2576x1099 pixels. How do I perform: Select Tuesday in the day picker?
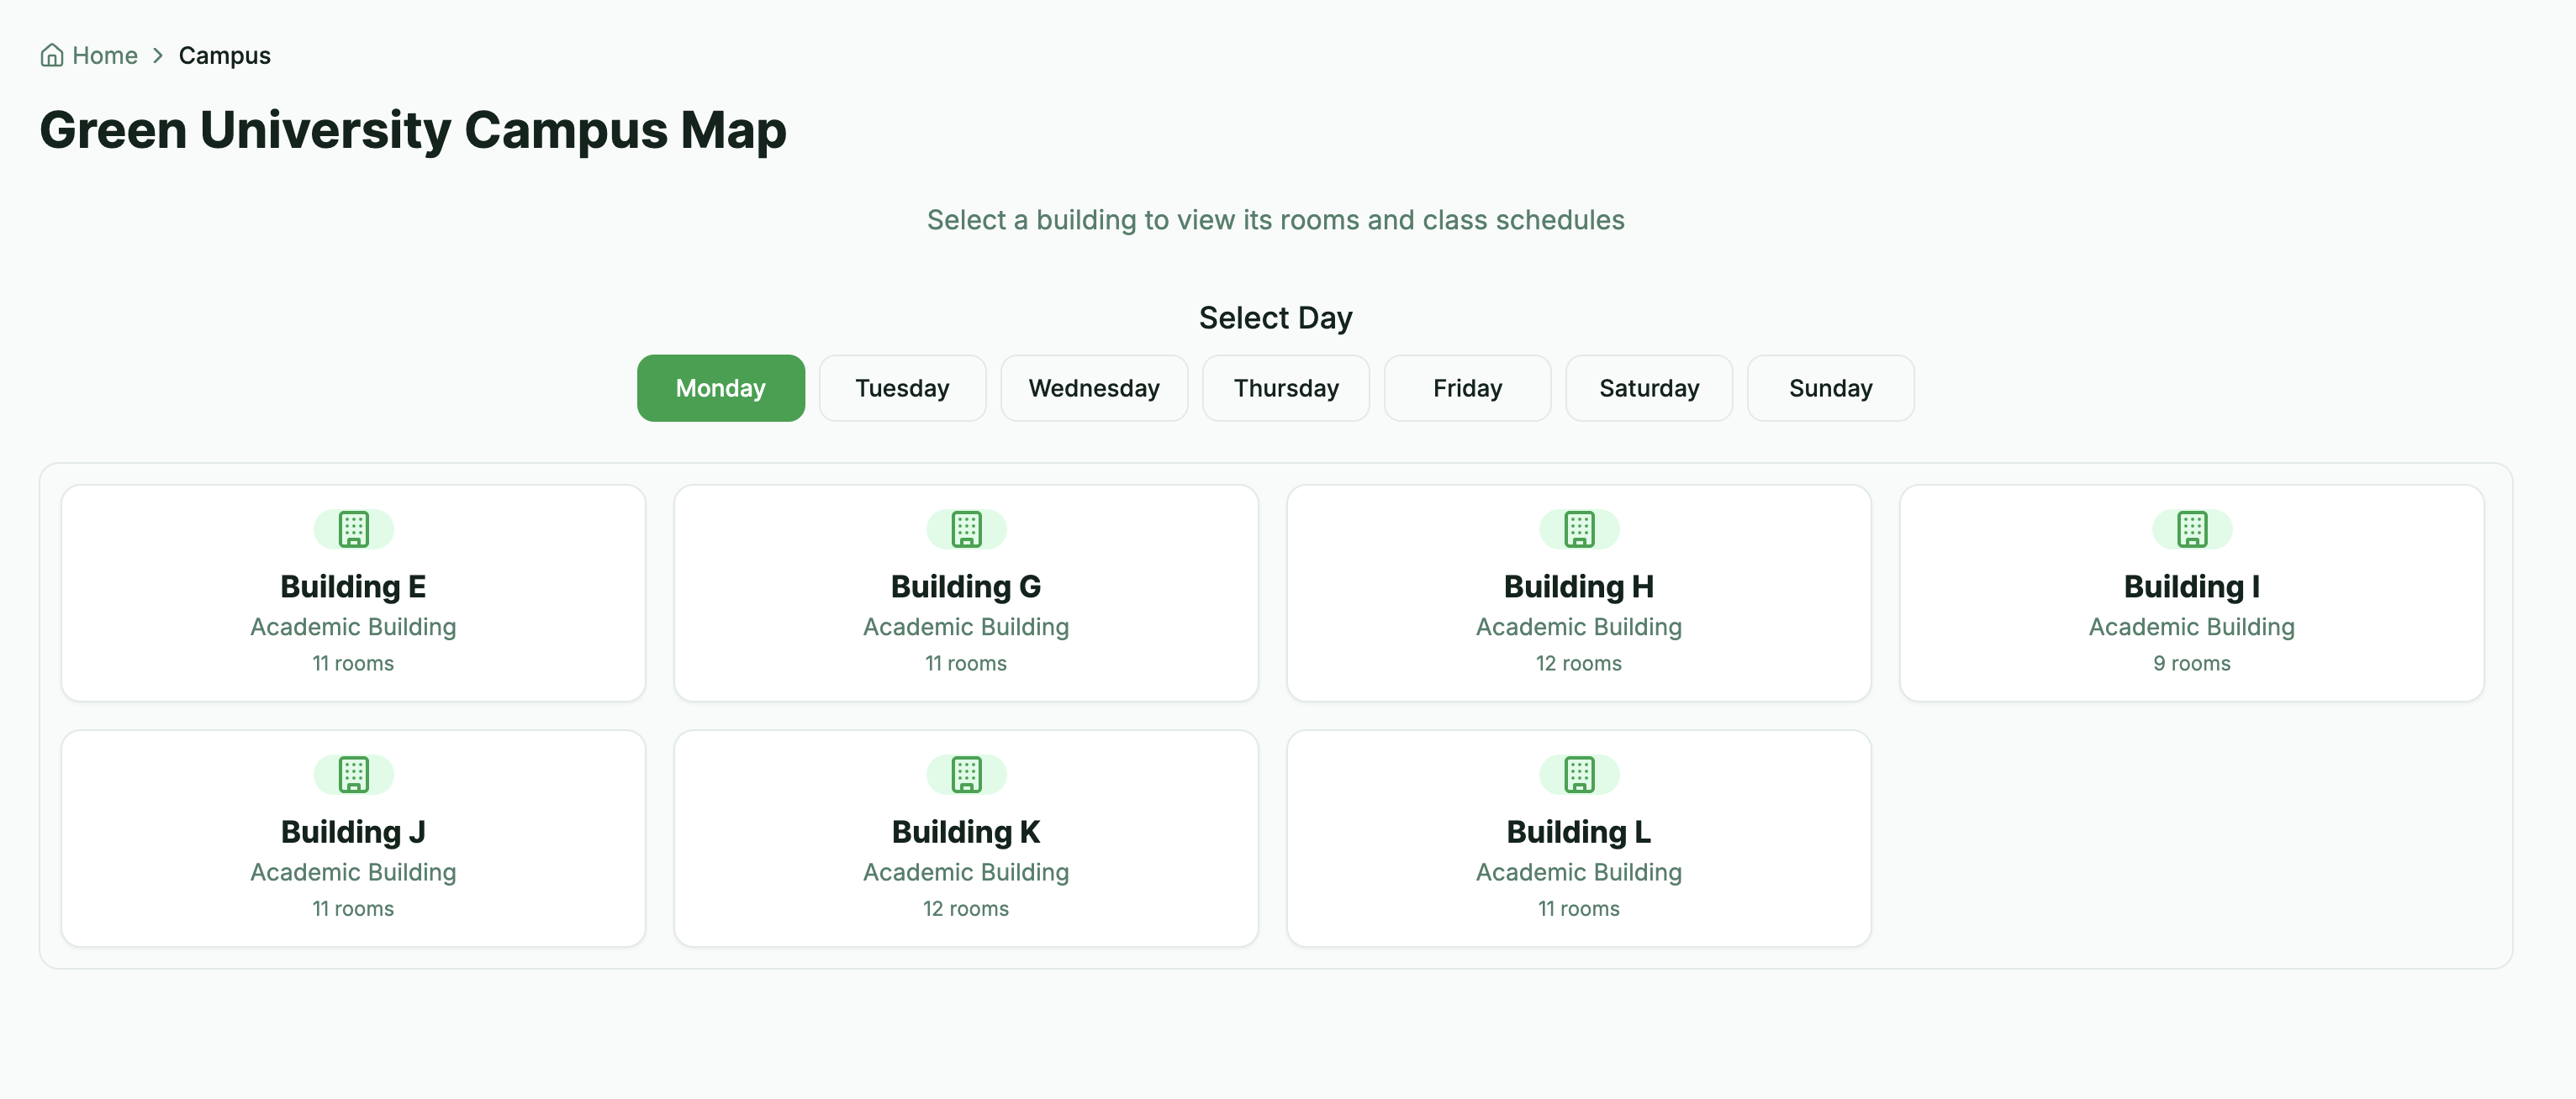pyautogui.click(x=901, y=387)
